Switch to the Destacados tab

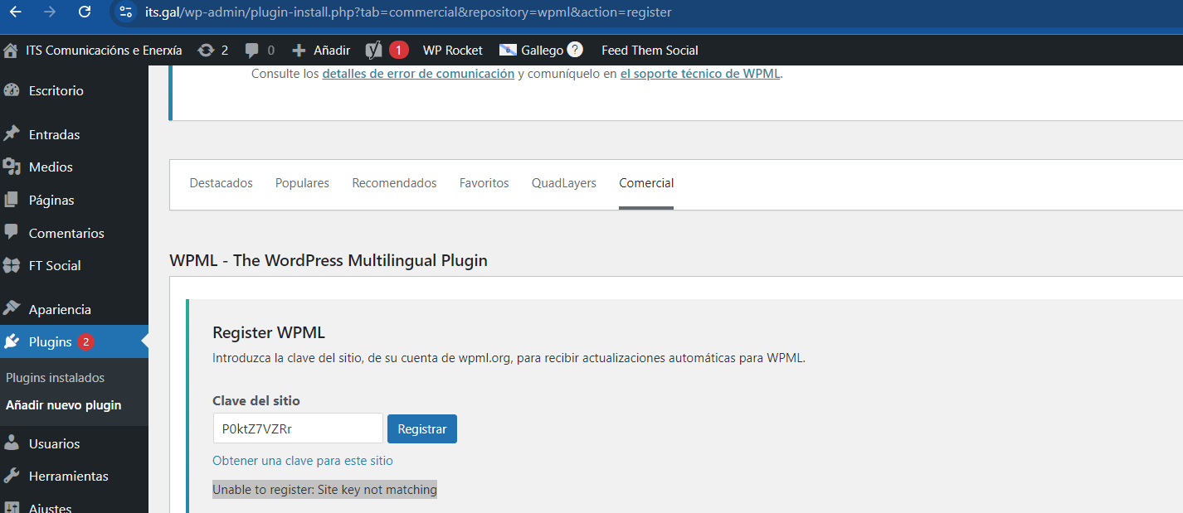[221, 183]
